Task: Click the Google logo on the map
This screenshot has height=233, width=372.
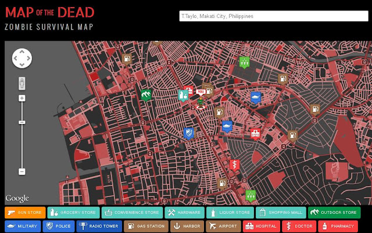Action: (17, 198)
